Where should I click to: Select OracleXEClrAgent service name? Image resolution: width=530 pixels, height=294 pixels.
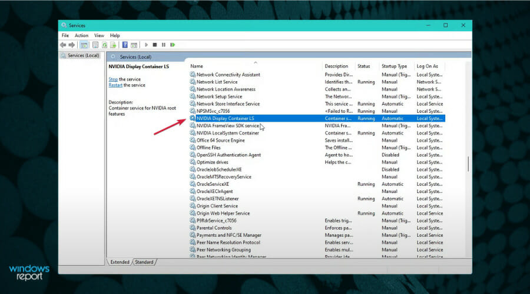click(x=214, y=191)
